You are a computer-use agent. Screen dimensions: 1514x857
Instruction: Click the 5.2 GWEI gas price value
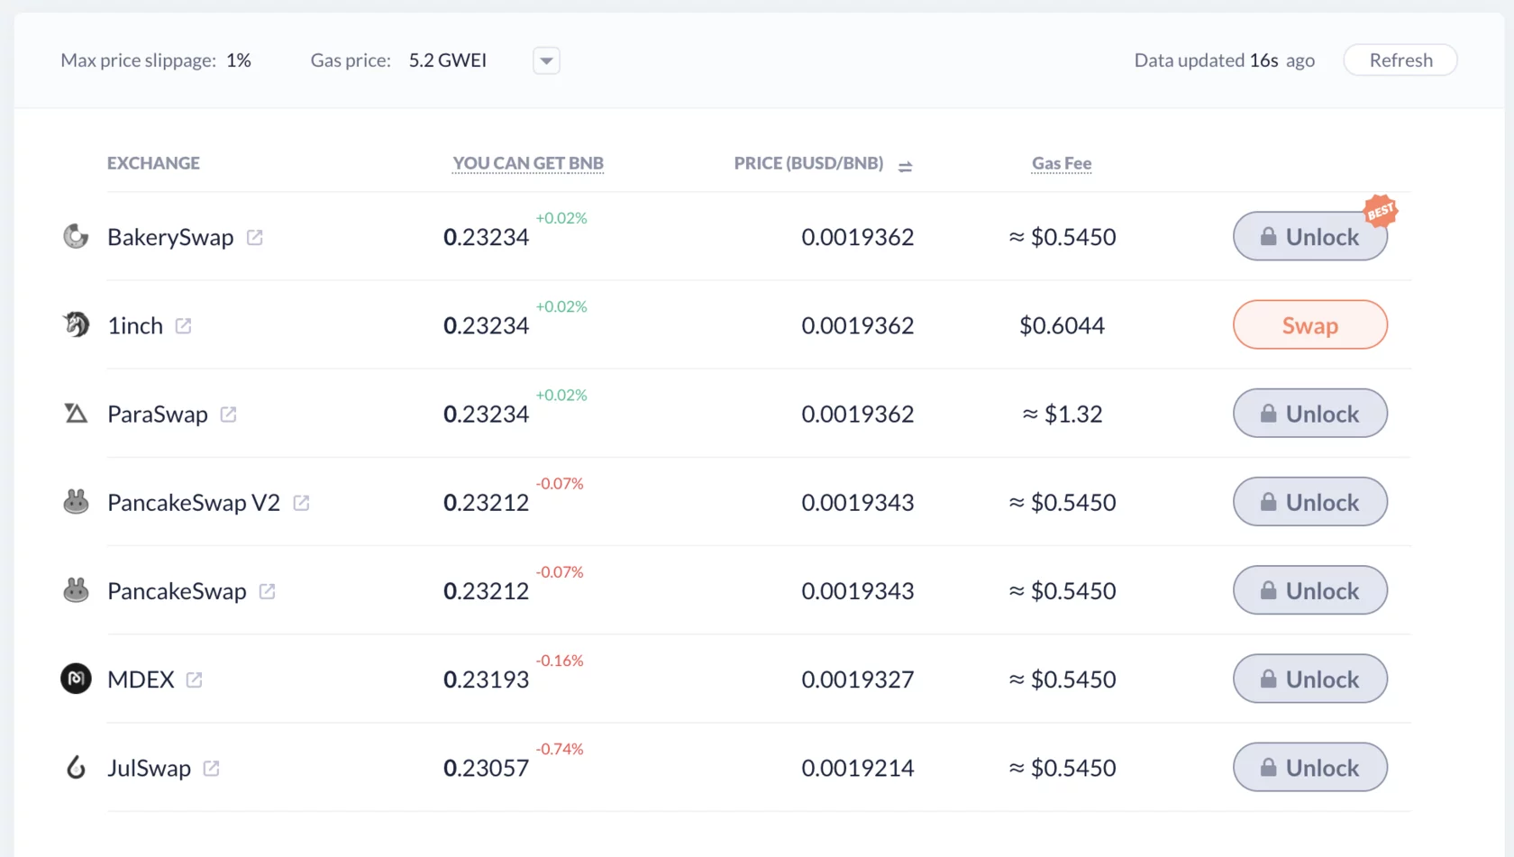pyautogui.click(x=448, y=60)
